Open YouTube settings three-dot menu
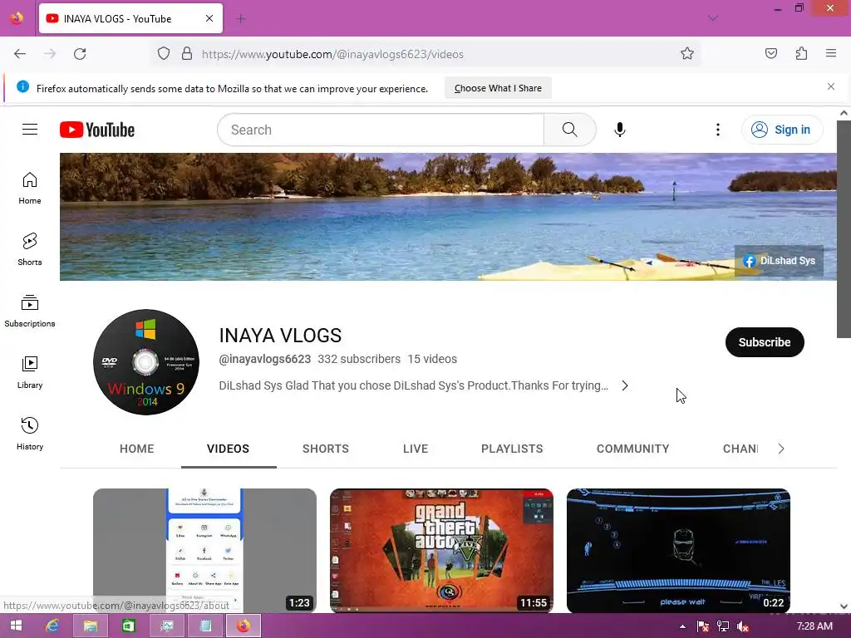Screen dimensions: 851x638 pyautogui.click(x=717, y=130)
